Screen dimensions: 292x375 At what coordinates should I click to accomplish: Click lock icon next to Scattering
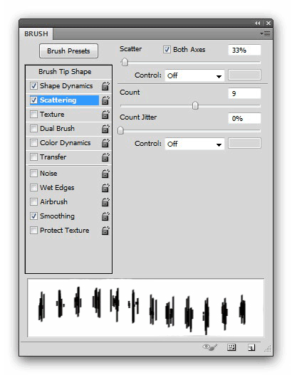pyautogui.click(x=105, y=100)
